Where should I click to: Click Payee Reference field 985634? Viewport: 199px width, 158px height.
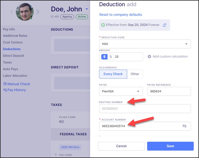click(x=169, y=91)
